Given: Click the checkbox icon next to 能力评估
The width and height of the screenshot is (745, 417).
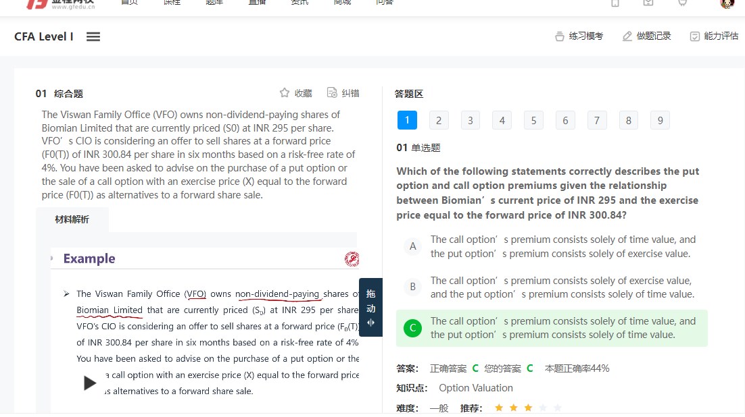Looking at the screenshot, I should [695, 36].
